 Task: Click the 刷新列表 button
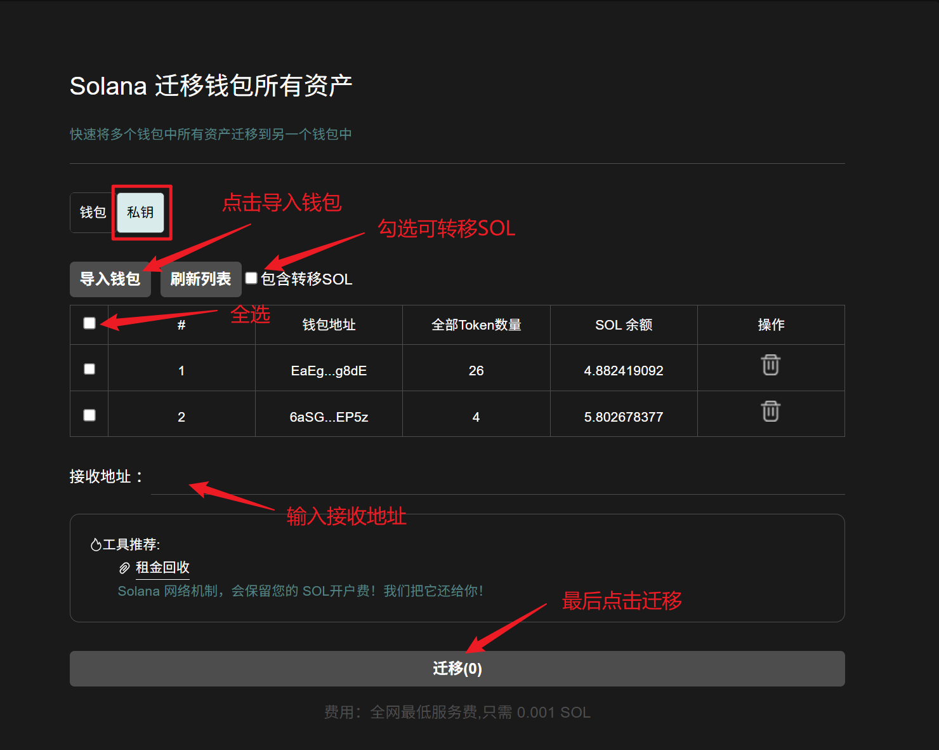(200, 279)
